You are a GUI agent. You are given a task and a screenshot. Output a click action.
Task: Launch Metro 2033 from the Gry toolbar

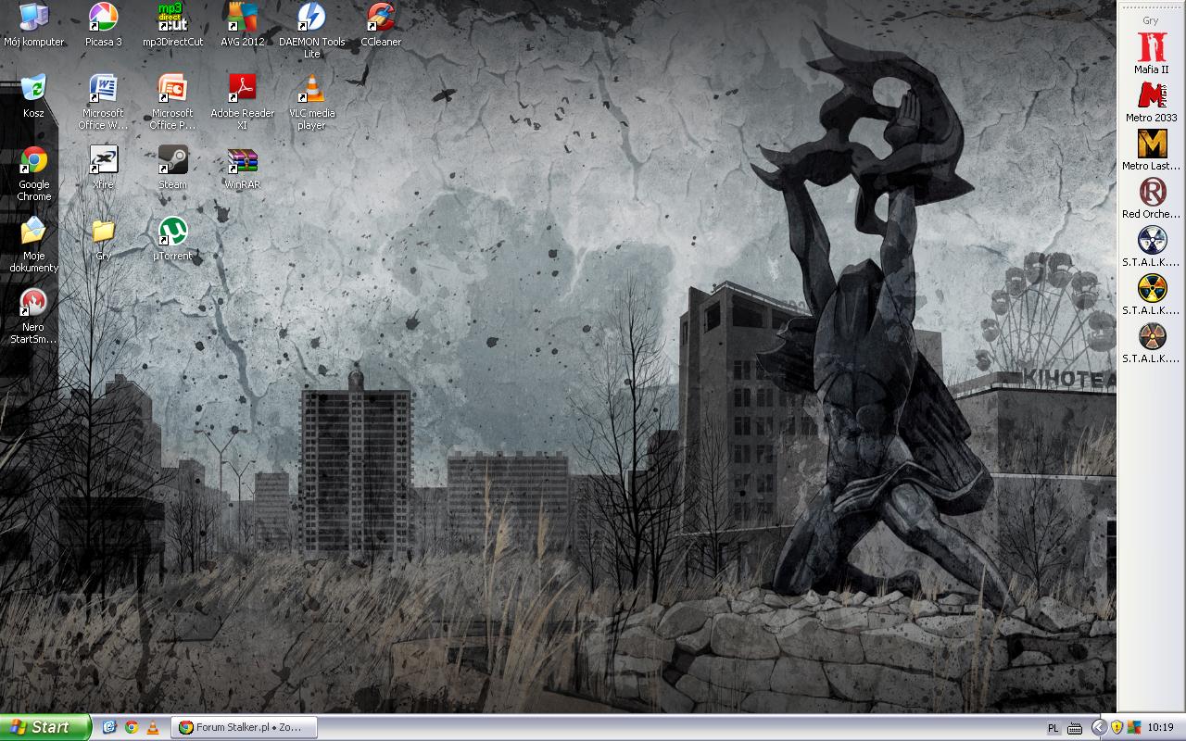[1152, 101]
